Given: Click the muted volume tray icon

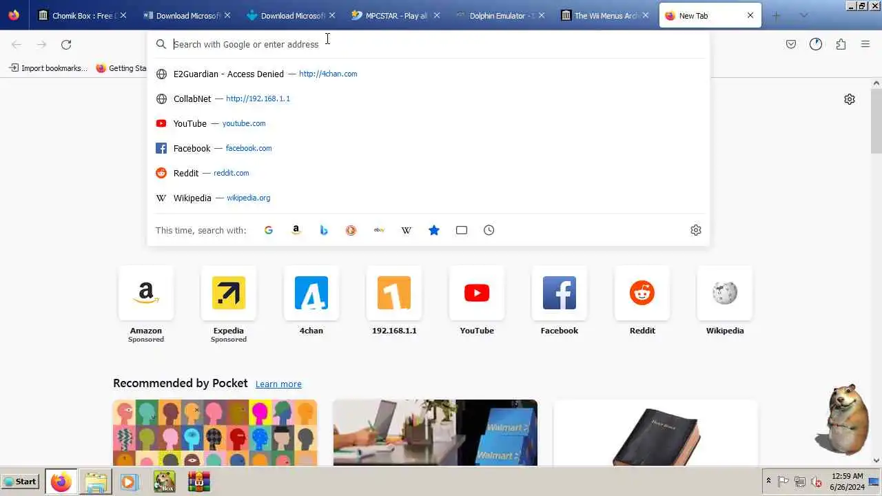Looking at the screenshot, I should coord(817,482).
